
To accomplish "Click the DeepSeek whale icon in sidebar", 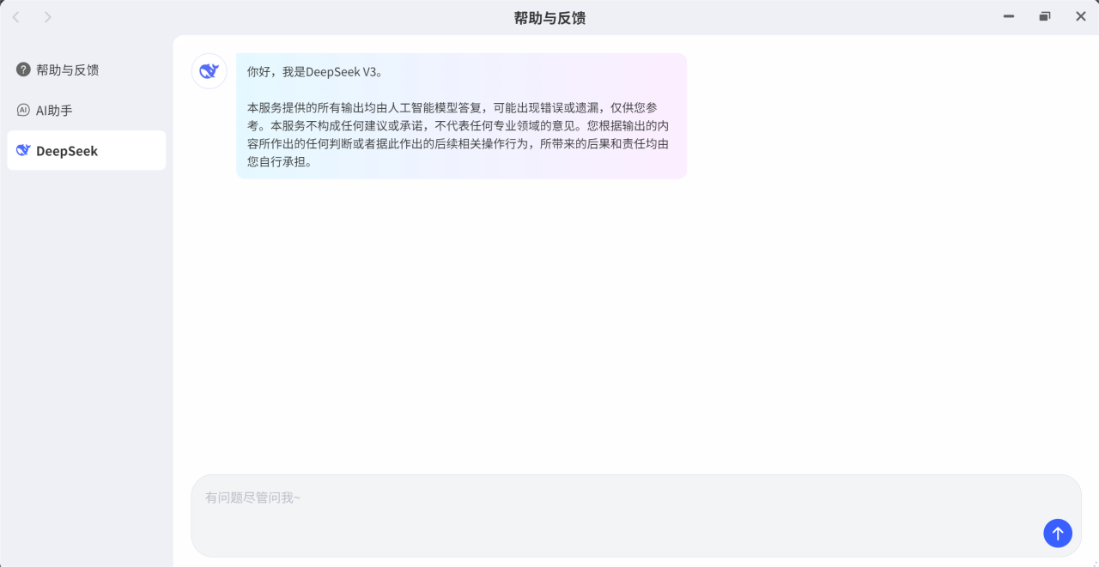I will point(23,150).
